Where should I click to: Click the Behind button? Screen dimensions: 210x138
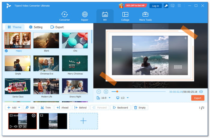pos(80,108)
